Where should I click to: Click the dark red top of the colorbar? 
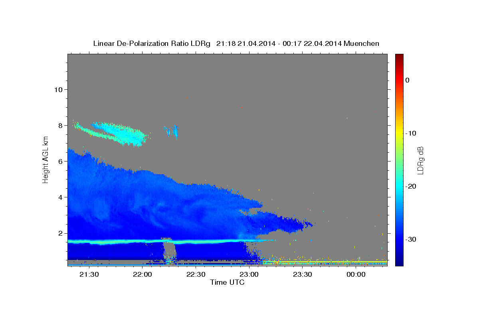click(399, 57)
